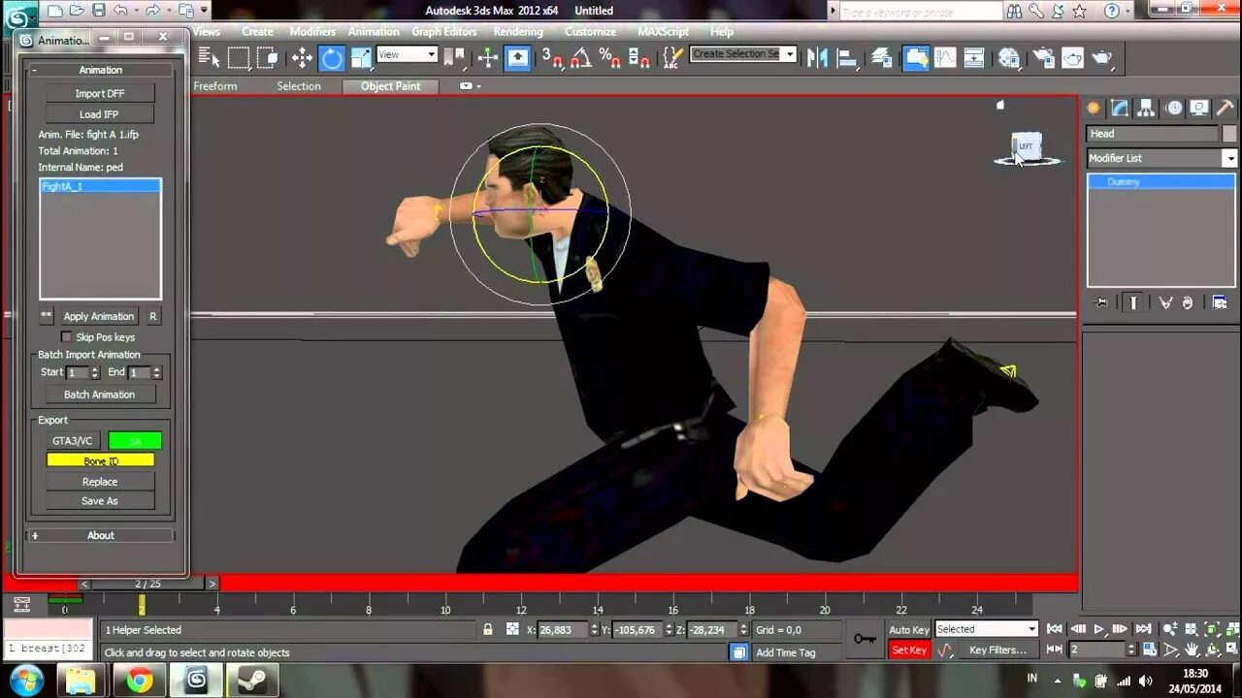
Task: Collapse the Animation rollout header
Action: click(x=101, y=70)
